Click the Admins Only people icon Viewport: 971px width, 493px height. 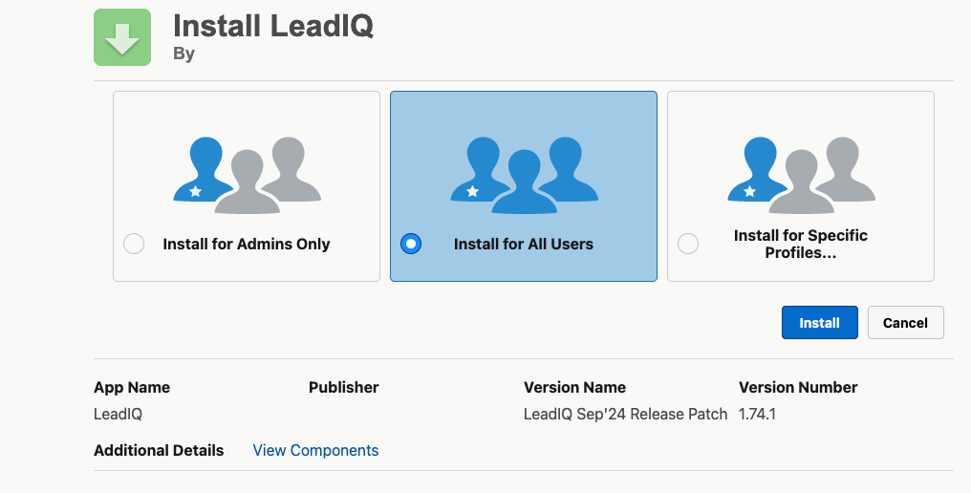tap(247, 175)
